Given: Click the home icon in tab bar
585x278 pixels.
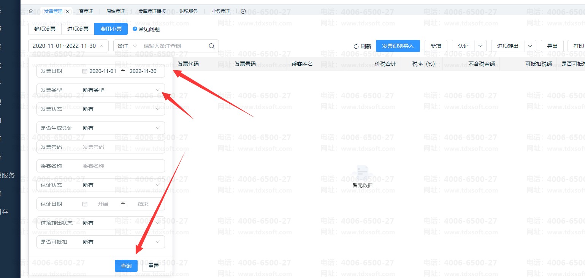Looking at the screenshot, I should click(x=31, y=11).
